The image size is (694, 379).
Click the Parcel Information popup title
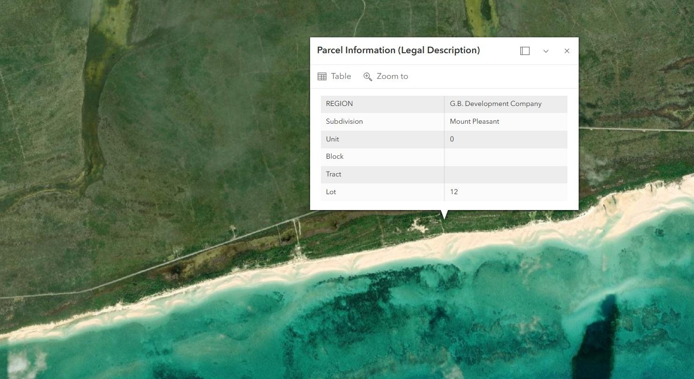(x=398, y=50)
